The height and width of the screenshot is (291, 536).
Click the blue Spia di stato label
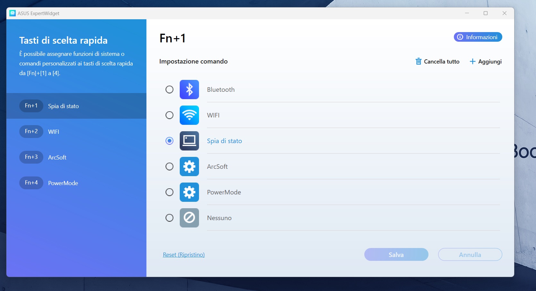224,141
